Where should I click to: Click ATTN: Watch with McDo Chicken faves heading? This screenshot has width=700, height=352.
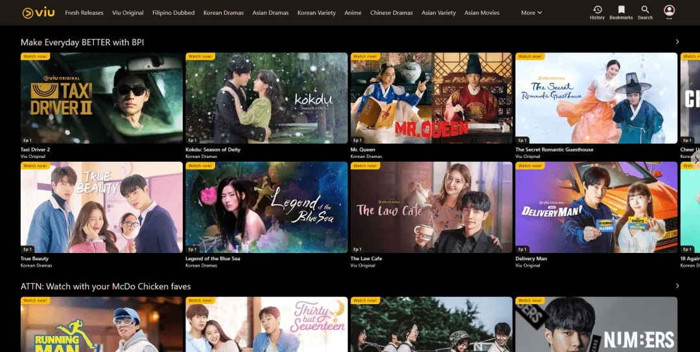click(x=106, y=286)
